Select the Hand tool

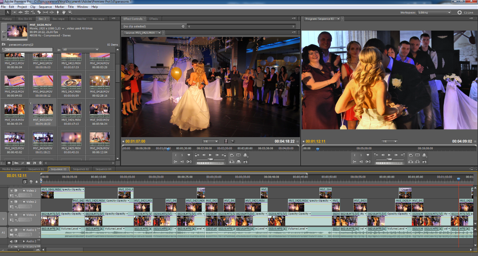click(63, 12)
